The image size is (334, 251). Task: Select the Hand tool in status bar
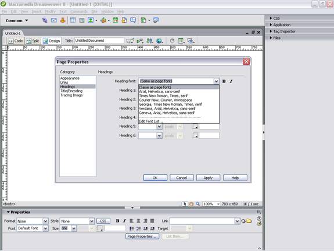[191, 204]
